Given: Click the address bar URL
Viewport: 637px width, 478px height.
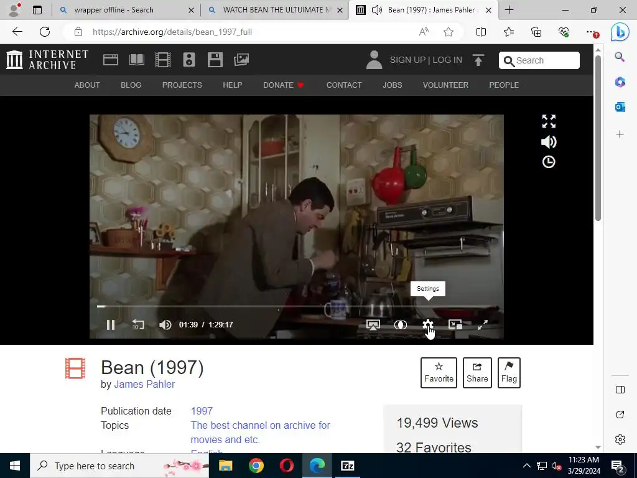Looking at the screenshot, I should (172, 32).
